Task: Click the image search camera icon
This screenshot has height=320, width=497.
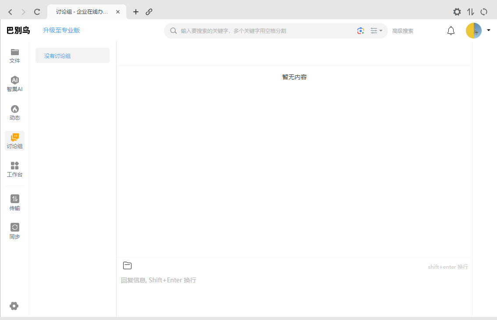Action: [360, 31]
